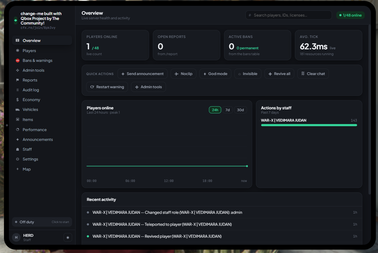Focus the Search players input field
Screen dimensions: 378x253
[288, 15]
